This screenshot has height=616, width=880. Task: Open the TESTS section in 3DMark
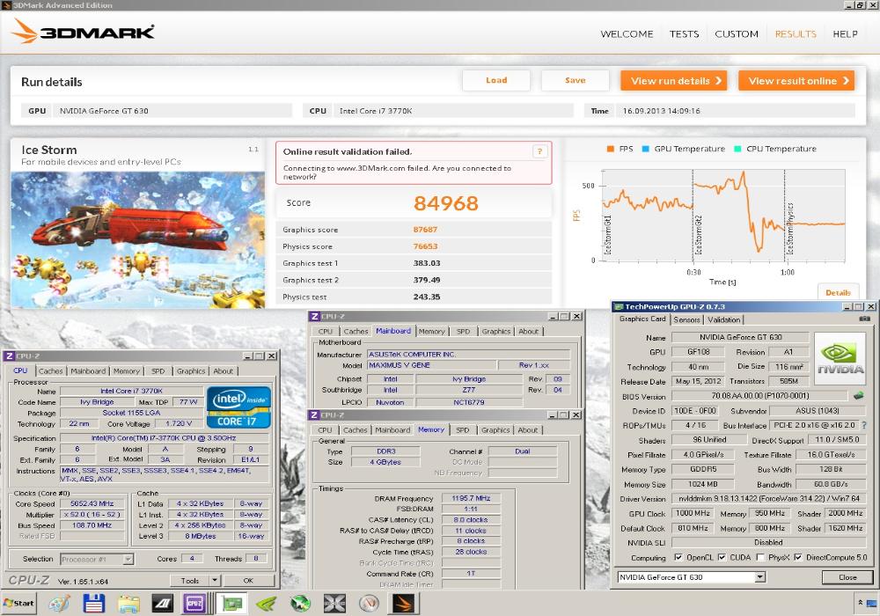pos(684,34)
